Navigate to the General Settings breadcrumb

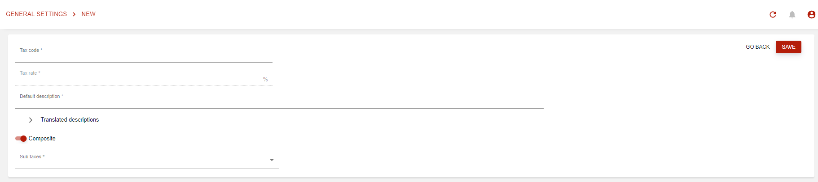36,14
